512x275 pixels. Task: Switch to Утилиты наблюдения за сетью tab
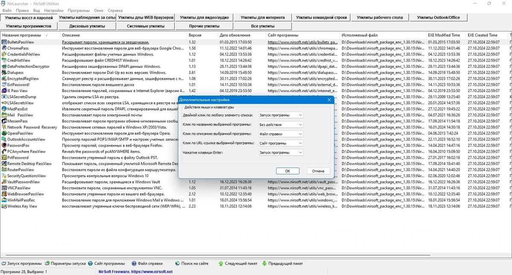87,17
